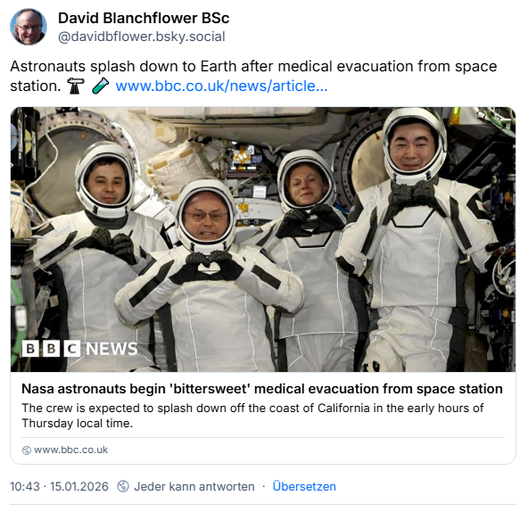520x512 pixels.
Task: Open the Nasa astronauts 'bittersweet' headline
Action: click(262, 389)
